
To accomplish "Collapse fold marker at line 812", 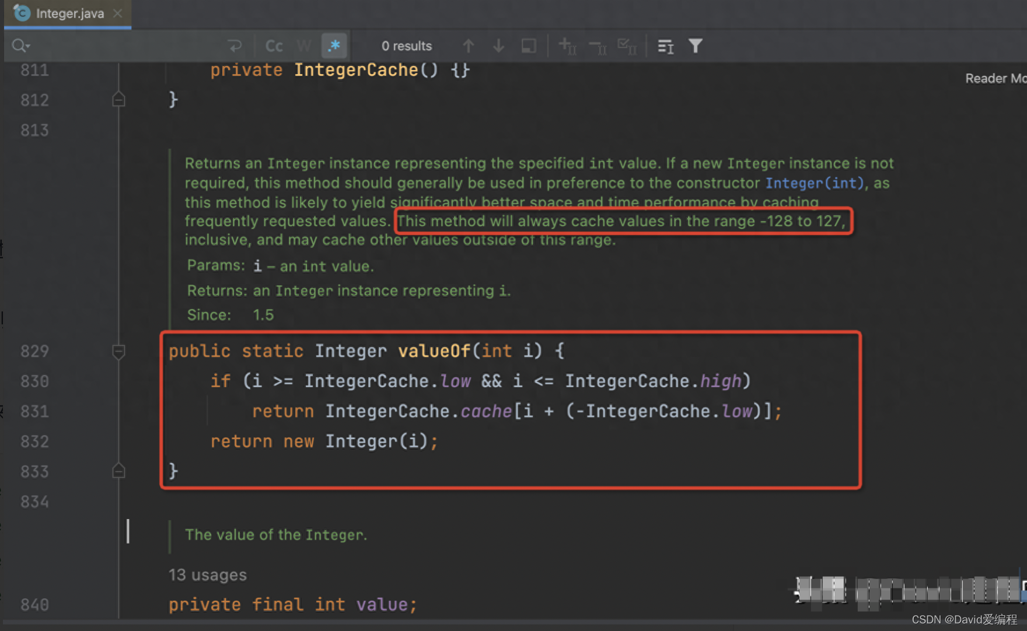I will [x=118, y=100].
